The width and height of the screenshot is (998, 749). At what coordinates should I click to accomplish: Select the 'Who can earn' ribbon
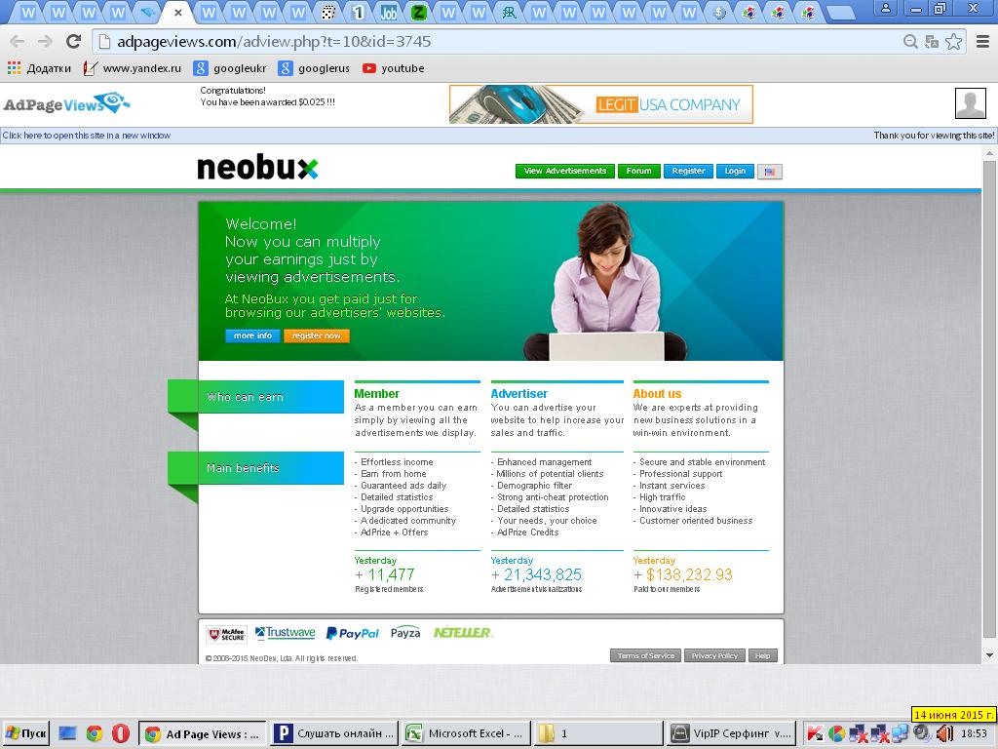[x=256, y=397]
